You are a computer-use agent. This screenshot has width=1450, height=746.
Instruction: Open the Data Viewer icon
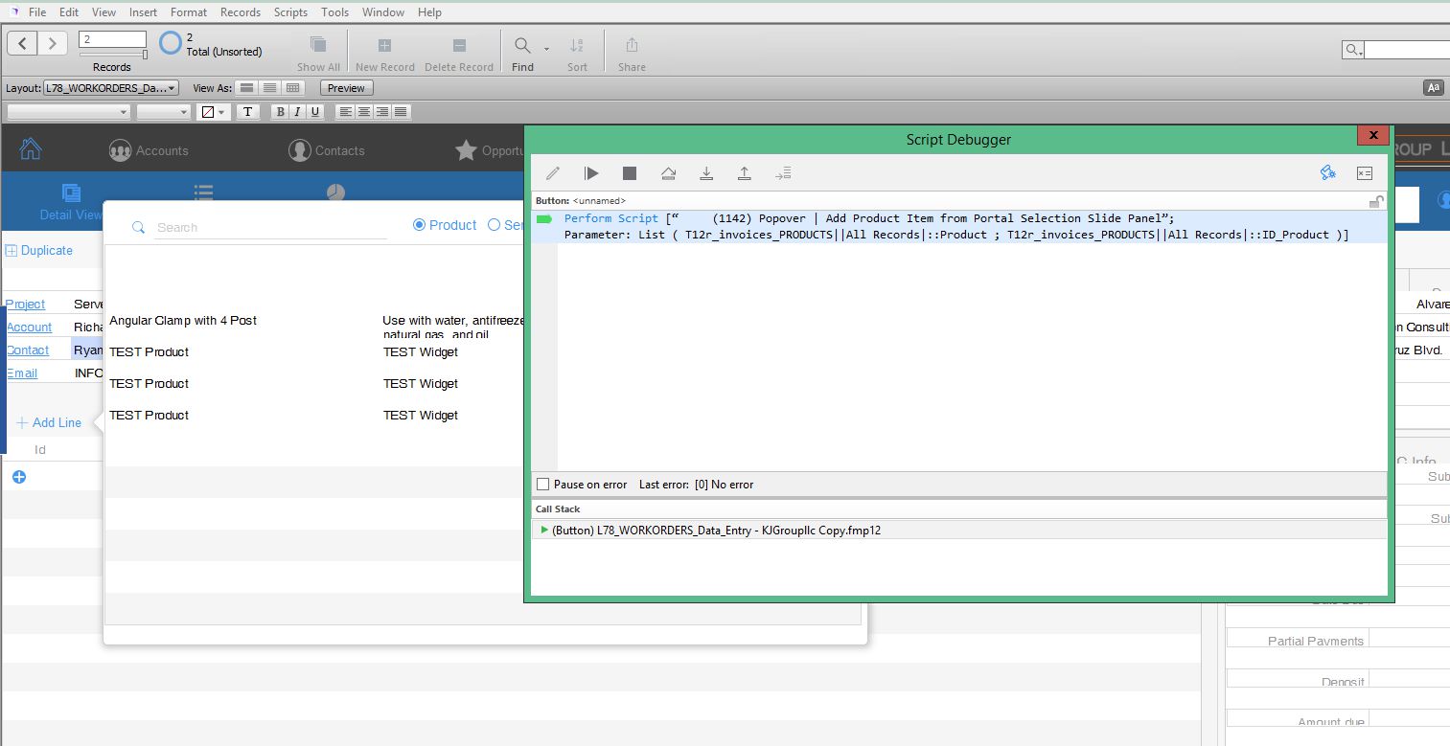click(1365, 173)
